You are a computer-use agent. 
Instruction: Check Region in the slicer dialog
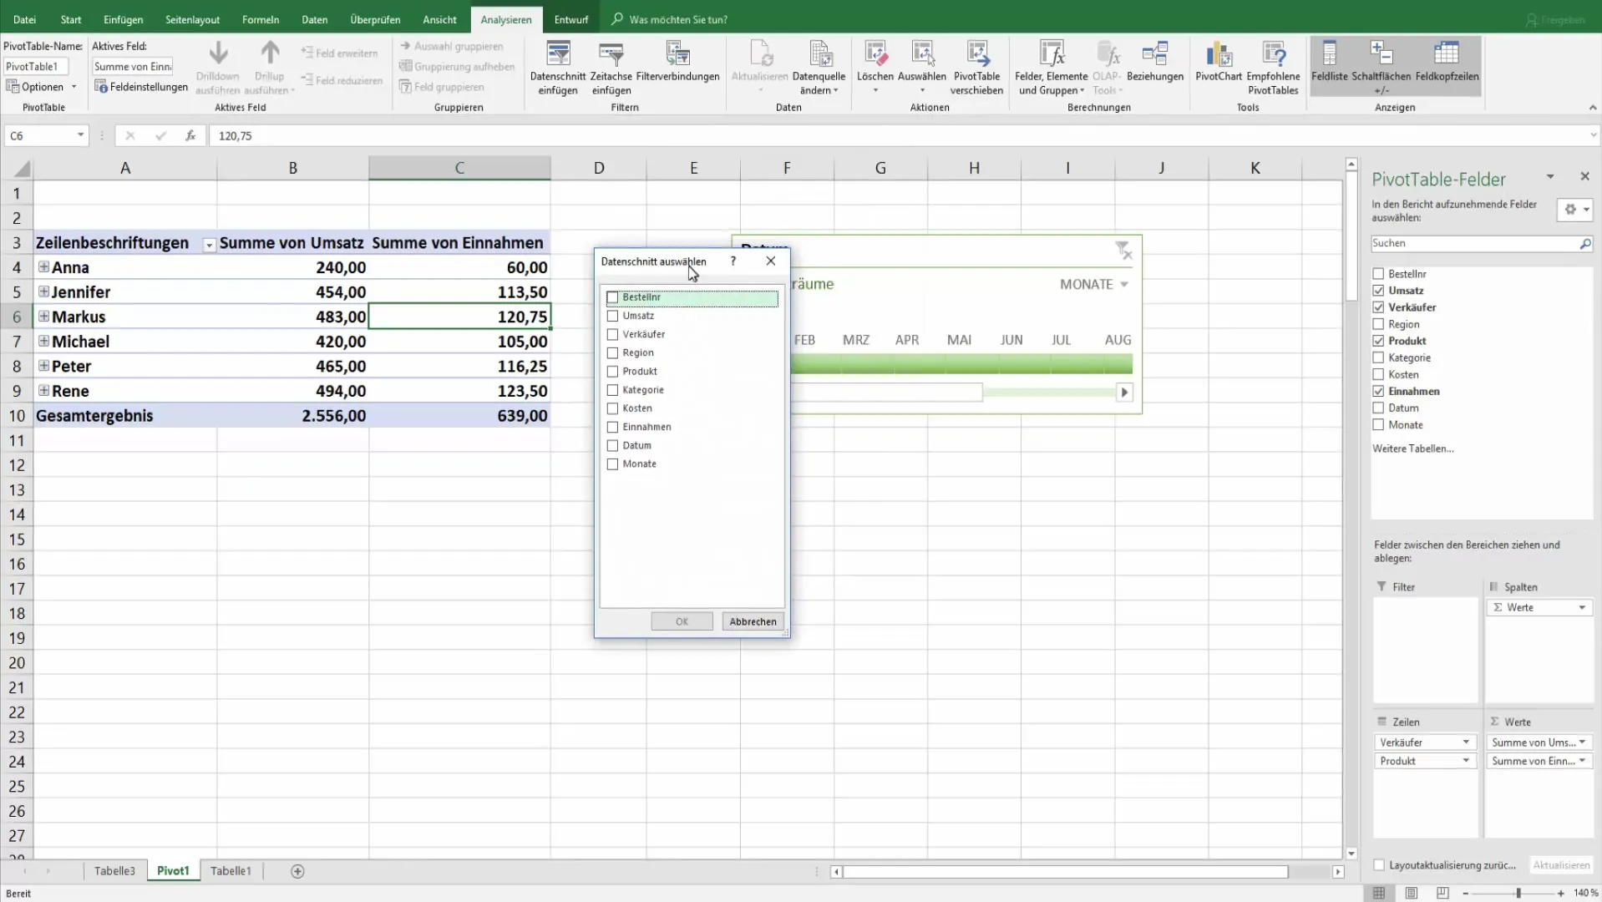[x=612, y=352]
